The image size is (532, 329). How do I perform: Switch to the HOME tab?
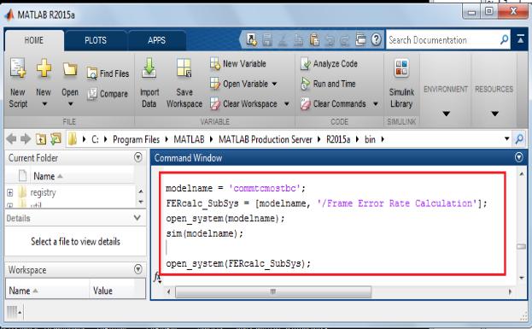pyautogui.click(x=34, y=40)
